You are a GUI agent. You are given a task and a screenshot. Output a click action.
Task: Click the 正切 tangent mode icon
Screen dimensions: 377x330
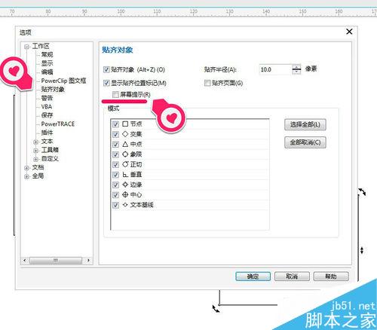coord(125,164)
